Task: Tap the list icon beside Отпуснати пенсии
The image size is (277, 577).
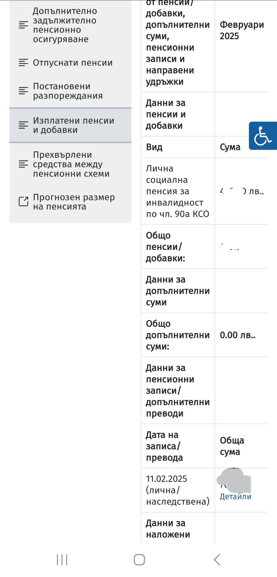Action: pos(23,63)
